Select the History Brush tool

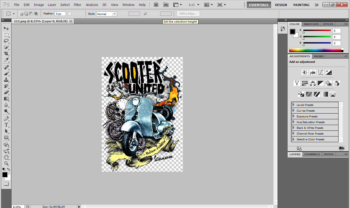[x=6, y=86]
